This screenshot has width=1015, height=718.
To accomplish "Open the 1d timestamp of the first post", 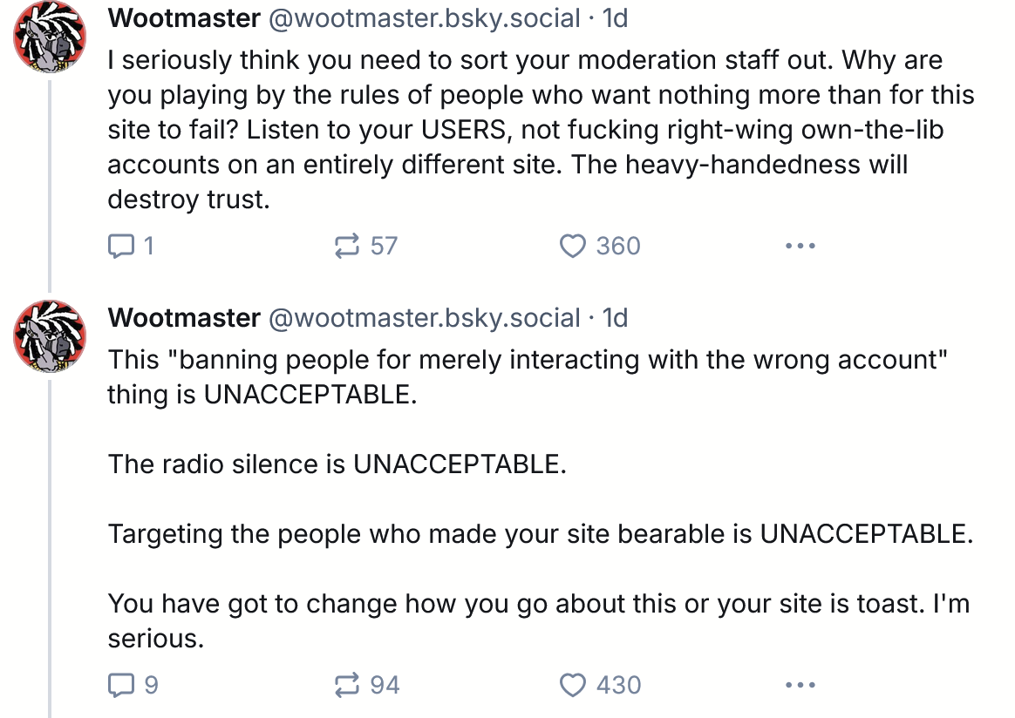I will (x=615, y=18).
